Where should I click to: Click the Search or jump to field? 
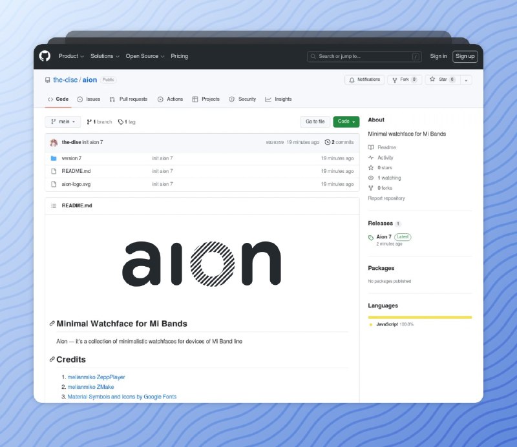[364, 56]
